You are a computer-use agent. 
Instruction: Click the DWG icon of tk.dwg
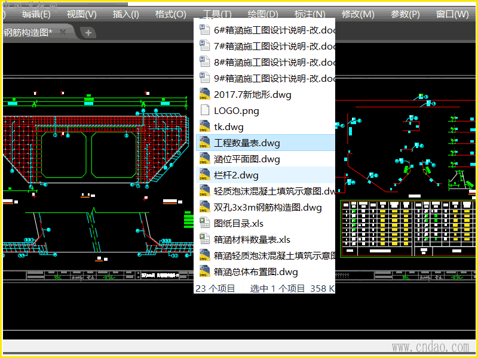(204, 126)
